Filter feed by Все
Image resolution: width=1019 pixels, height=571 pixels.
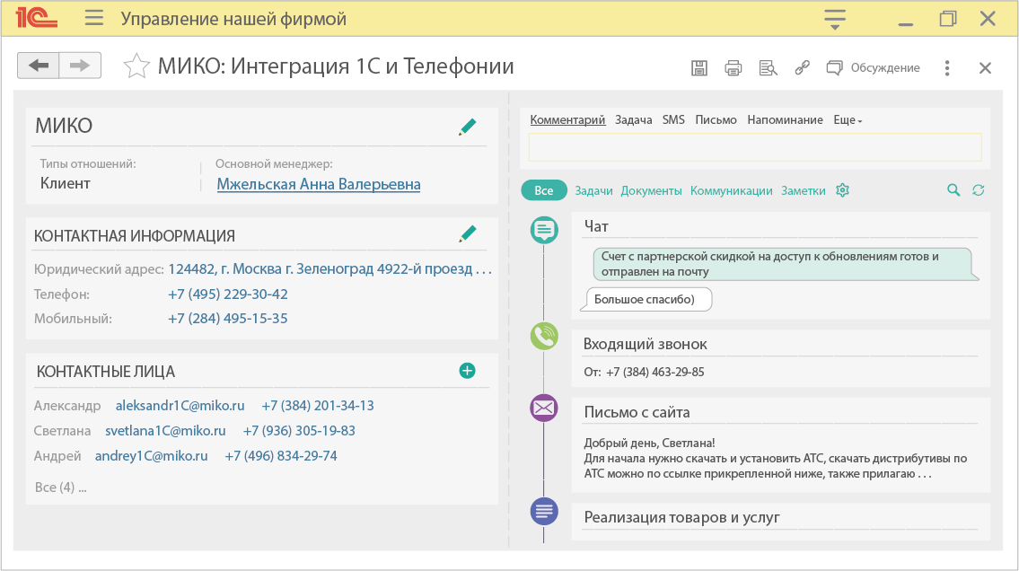click(544, 190)
